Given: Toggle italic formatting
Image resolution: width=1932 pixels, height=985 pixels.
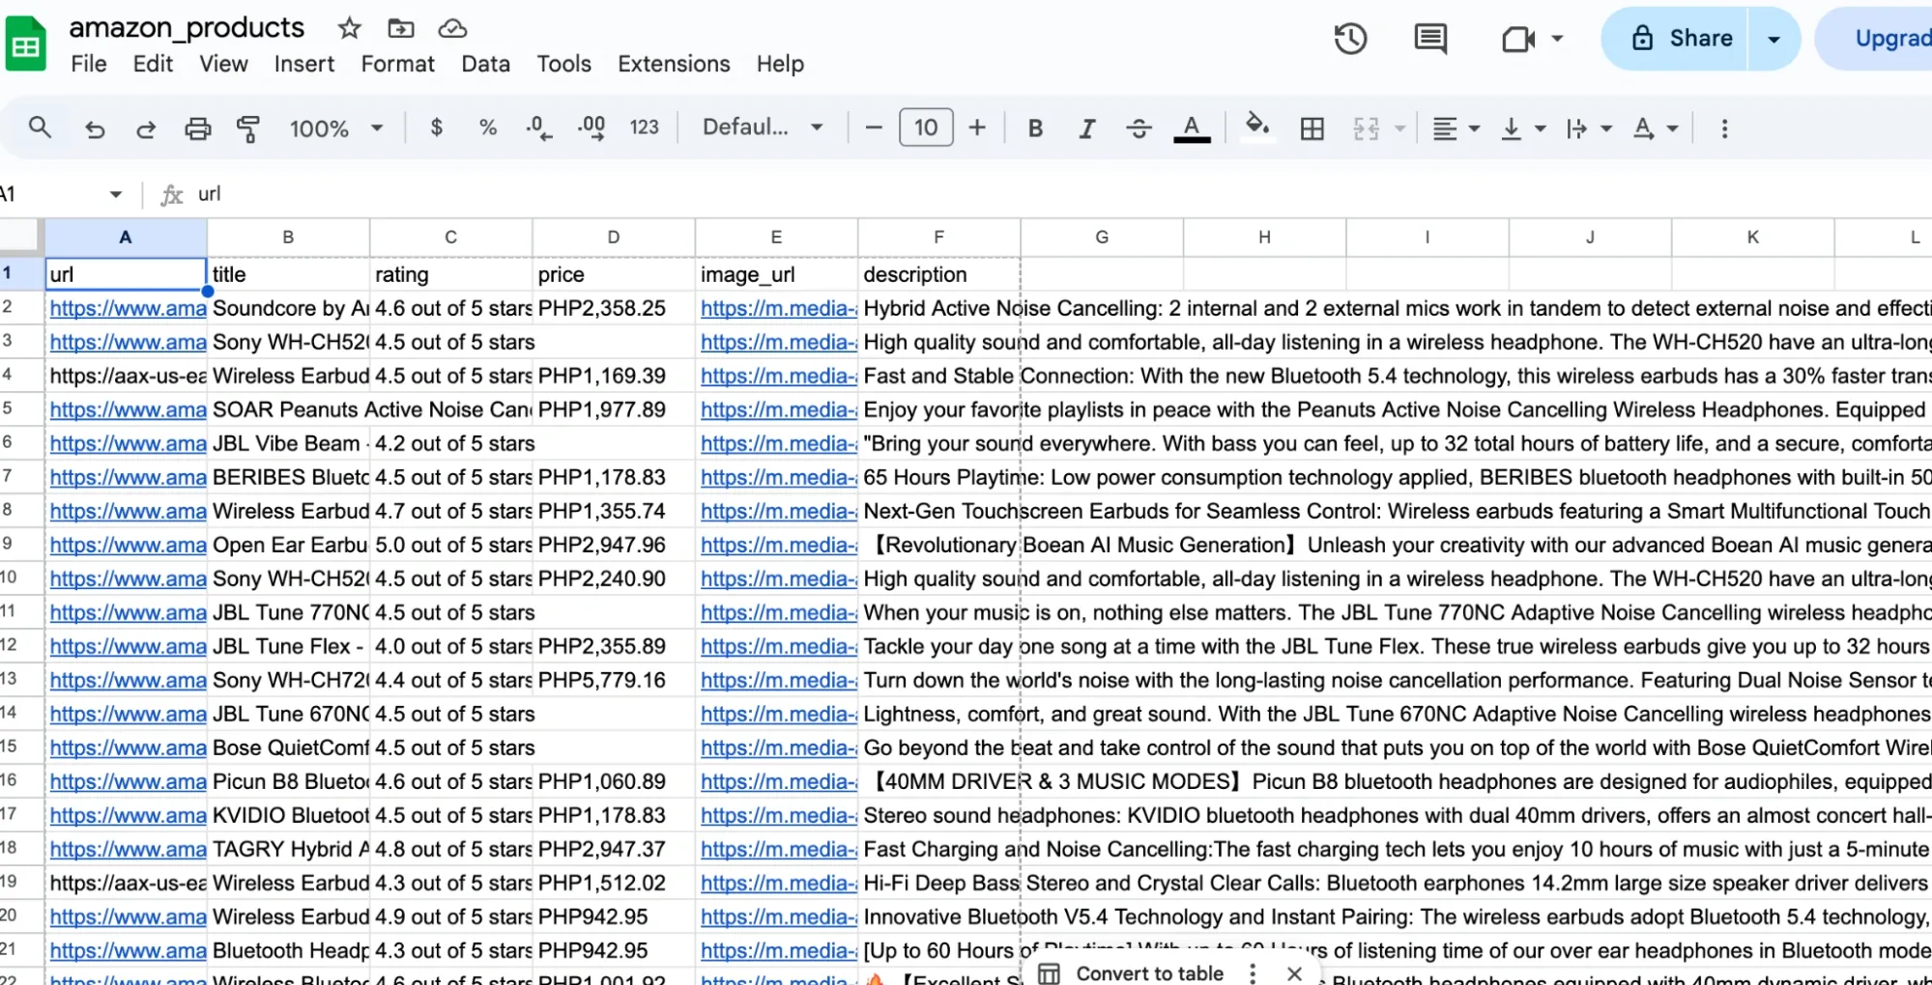Looking at the screenshot, I should coord(1086,127).
